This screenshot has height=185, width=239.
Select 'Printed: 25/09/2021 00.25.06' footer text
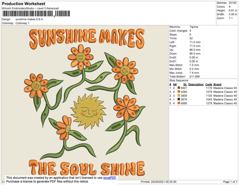click(x=159, y=182)
